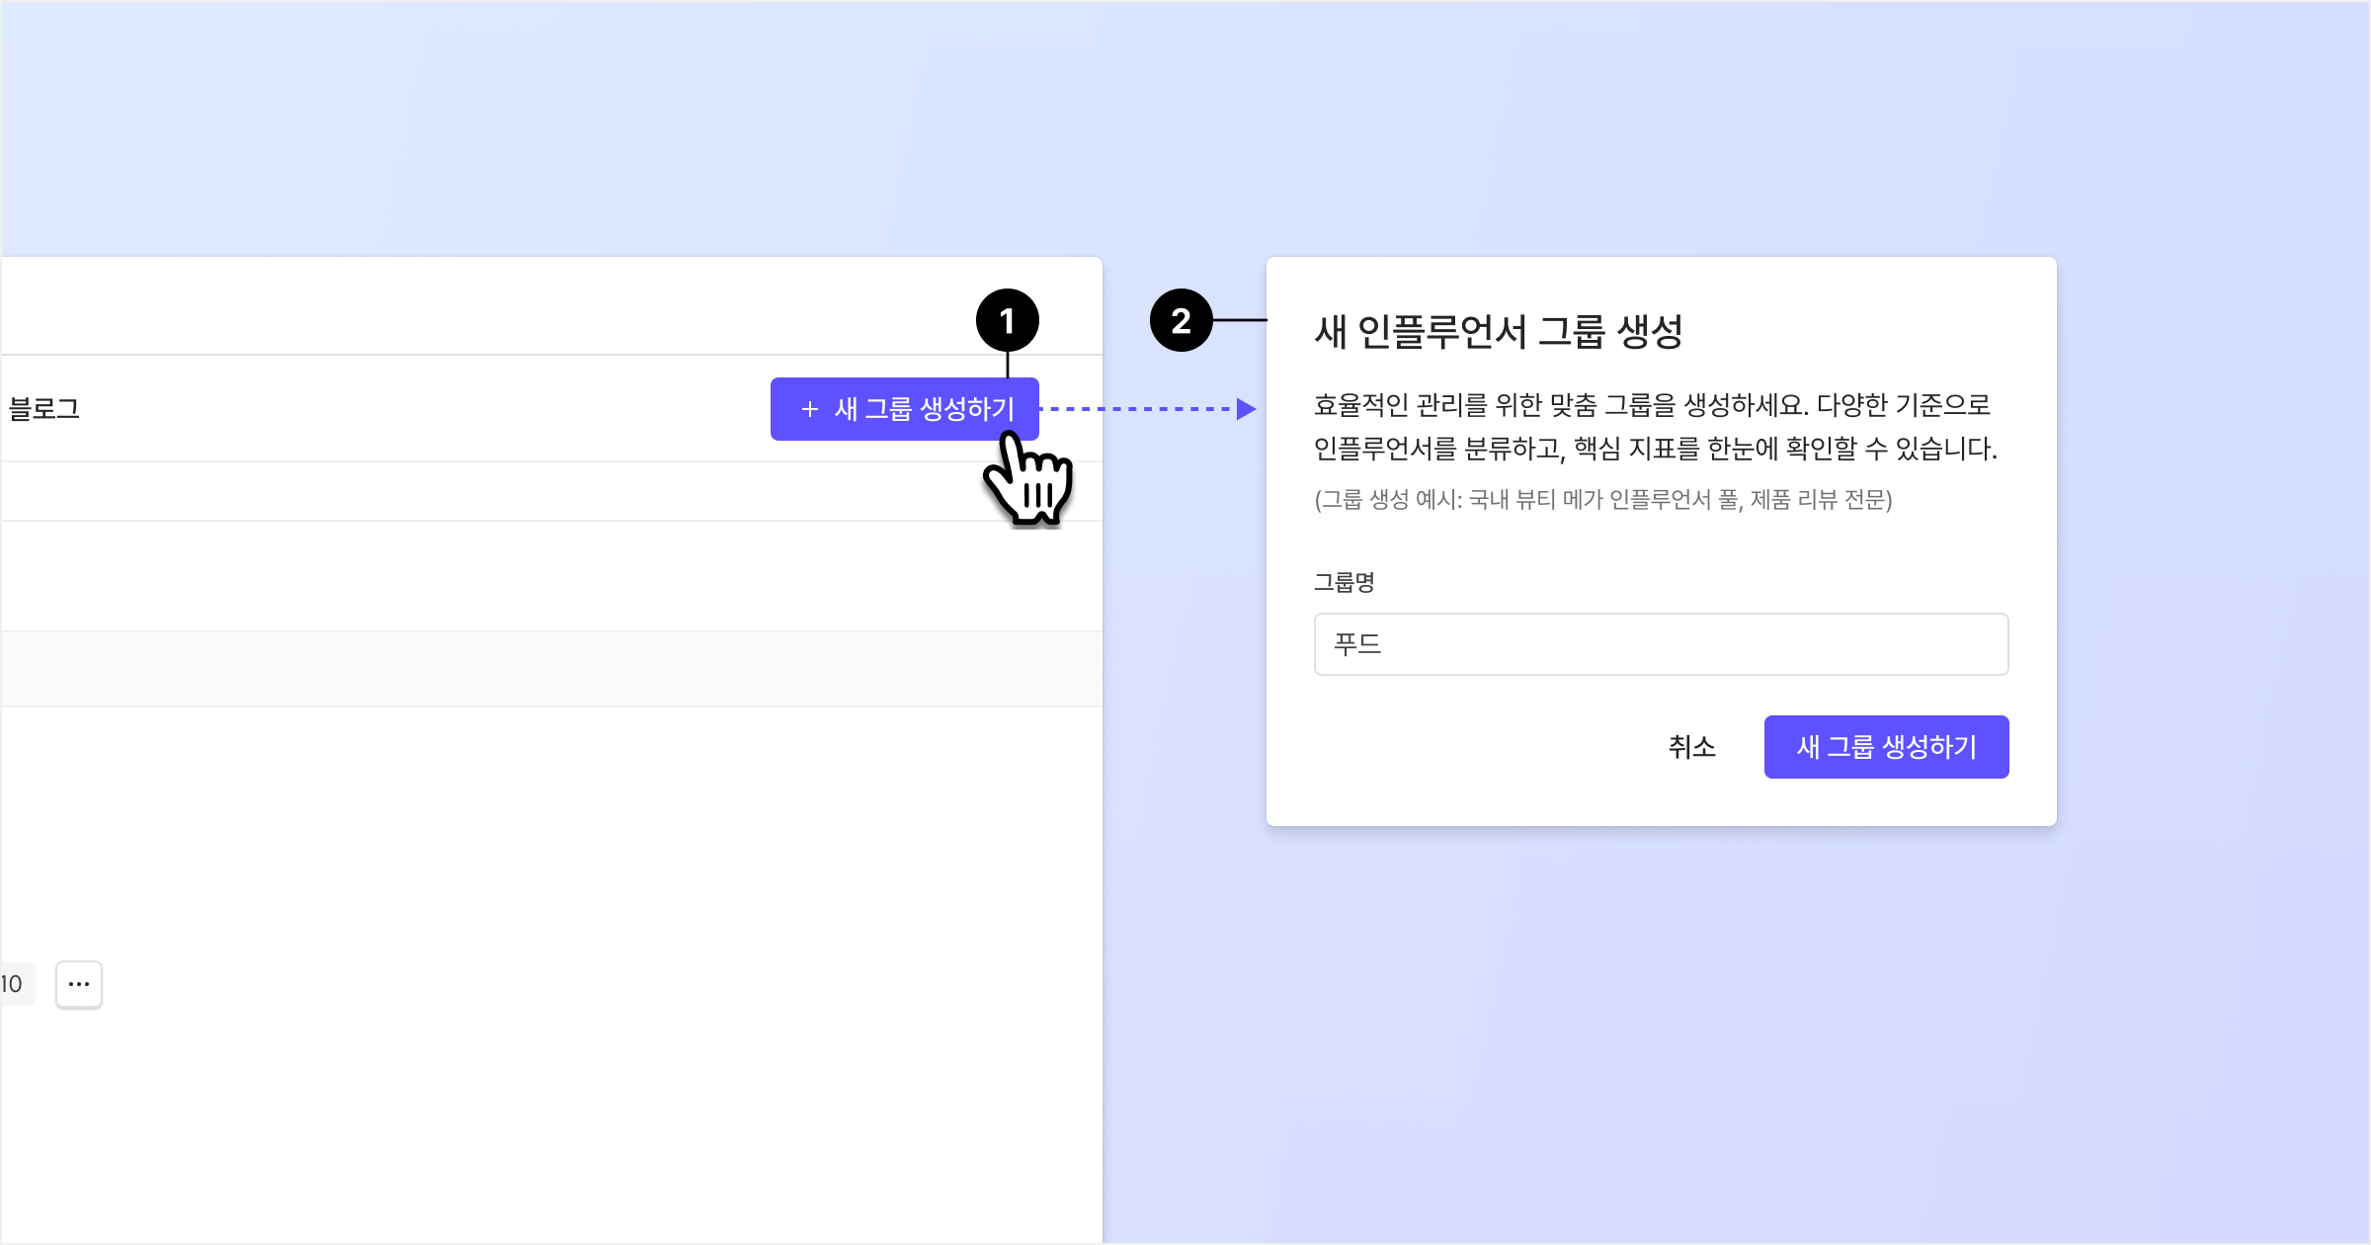This screenshot has width=2371, height=1245.
Task: Click 취소 to cancel the dialog
Action: coord(1691,747)
